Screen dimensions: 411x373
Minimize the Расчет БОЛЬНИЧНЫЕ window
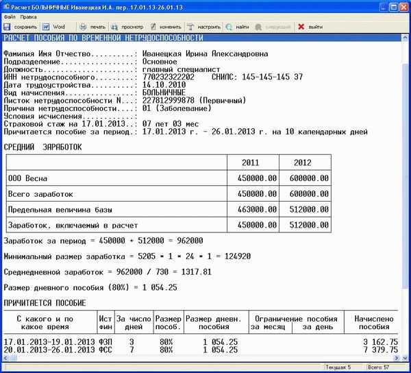click(x=384, y=7)
